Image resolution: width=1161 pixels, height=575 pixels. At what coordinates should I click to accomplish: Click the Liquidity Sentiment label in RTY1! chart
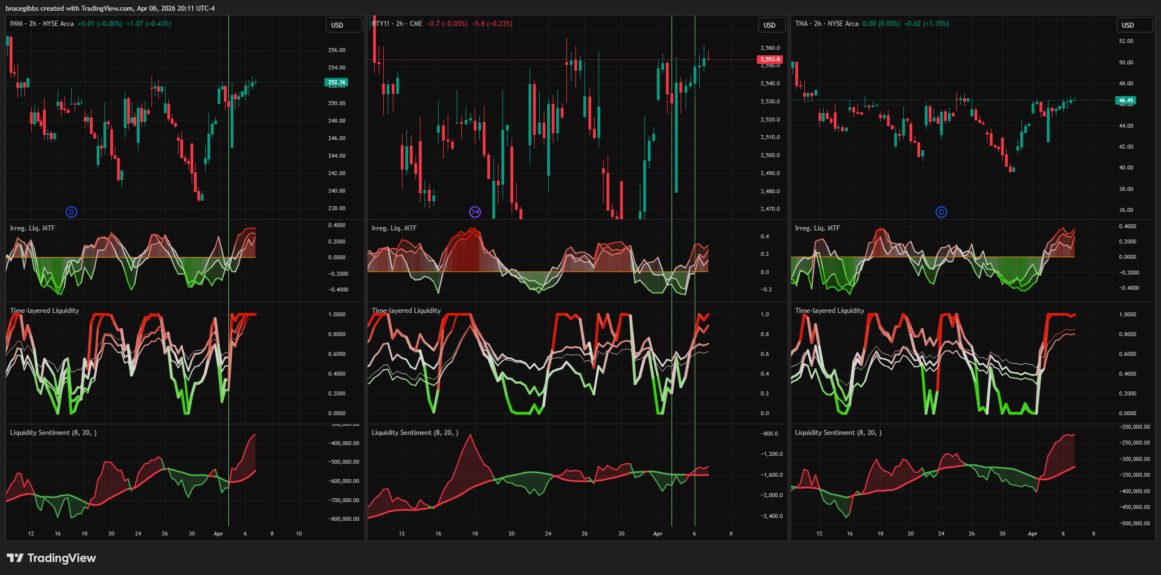pyautogui.click(x=414, y=433)
